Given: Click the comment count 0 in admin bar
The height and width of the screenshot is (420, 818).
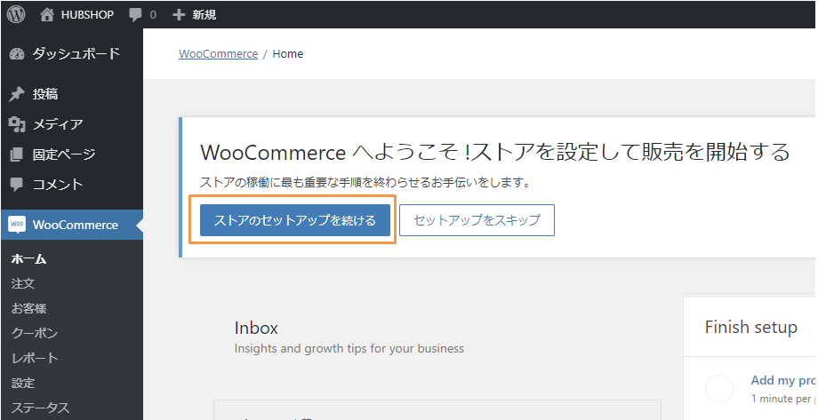Looking at the screenshot, I should tap(153, 15).
